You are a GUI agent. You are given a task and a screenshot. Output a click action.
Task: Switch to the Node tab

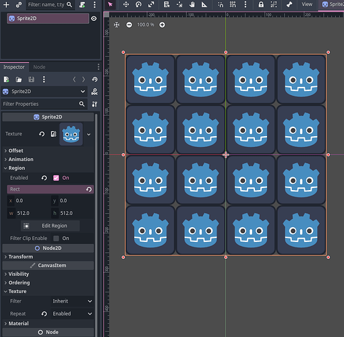click(39, 67)
